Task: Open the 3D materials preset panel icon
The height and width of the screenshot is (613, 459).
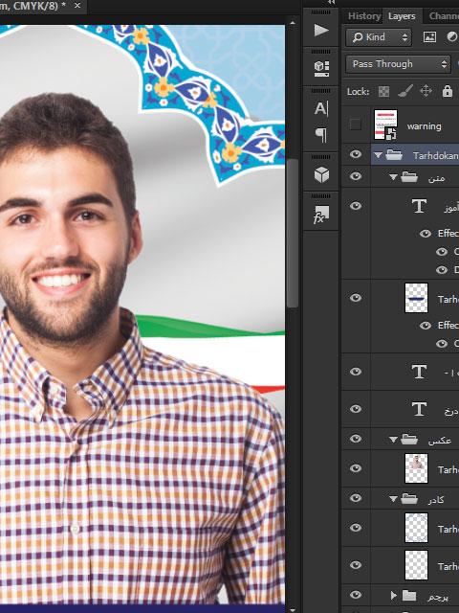Action: pyautogui.click(x=321, y=68)
